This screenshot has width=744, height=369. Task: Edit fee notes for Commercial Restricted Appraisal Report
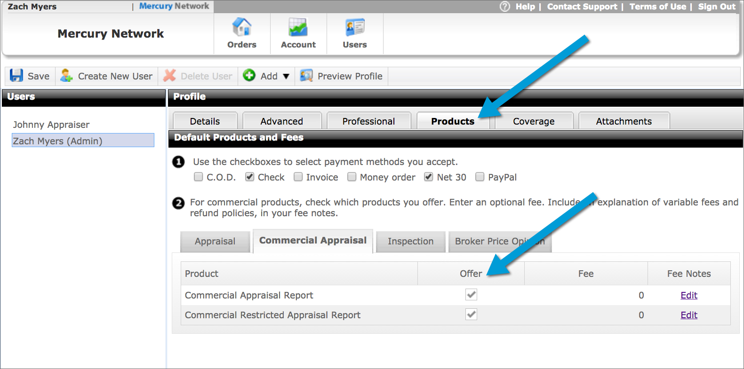tap(689, 315)
